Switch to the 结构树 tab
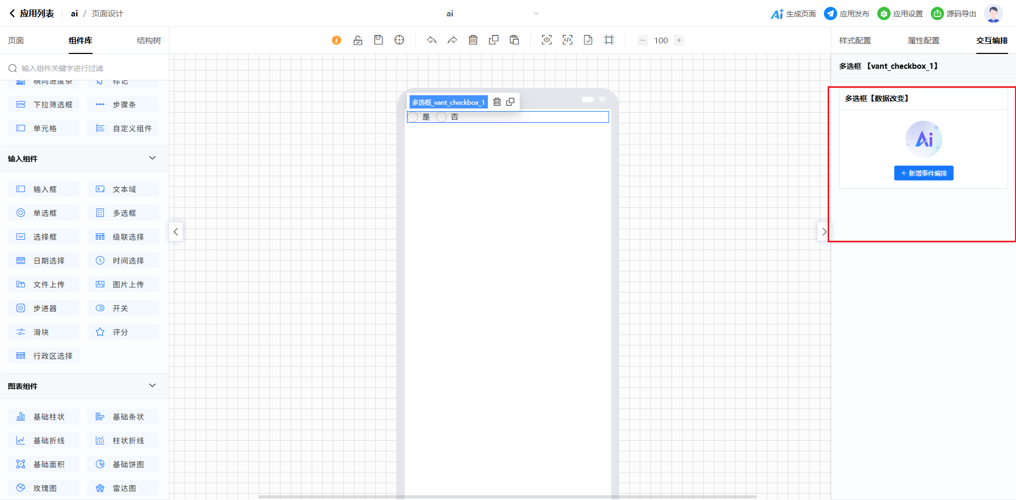Image resolution: width=1016 pixels, height=500 pixels. [149, 41]
